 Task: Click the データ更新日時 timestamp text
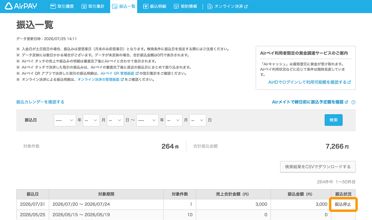click(x=46, y=39)
